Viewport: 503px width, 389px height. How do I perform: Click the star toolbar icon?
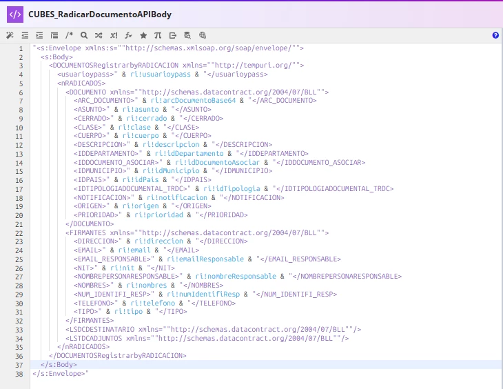click(x=143, y=35)
